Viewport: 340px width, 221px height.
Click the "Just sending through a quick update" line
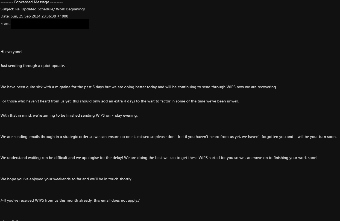point(33,66)
